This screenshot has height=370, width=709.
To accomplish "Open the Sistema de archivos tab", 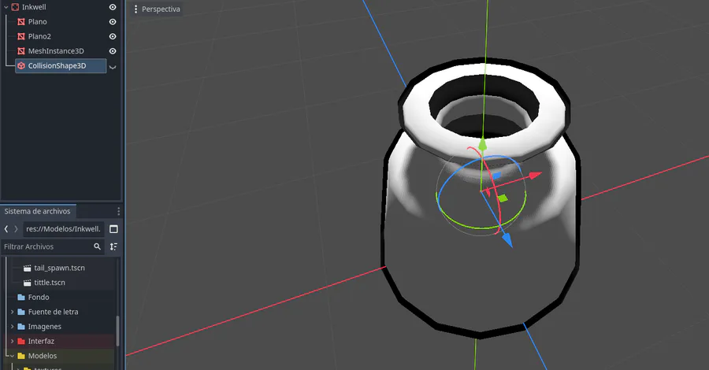I will [x=38, y=211].
